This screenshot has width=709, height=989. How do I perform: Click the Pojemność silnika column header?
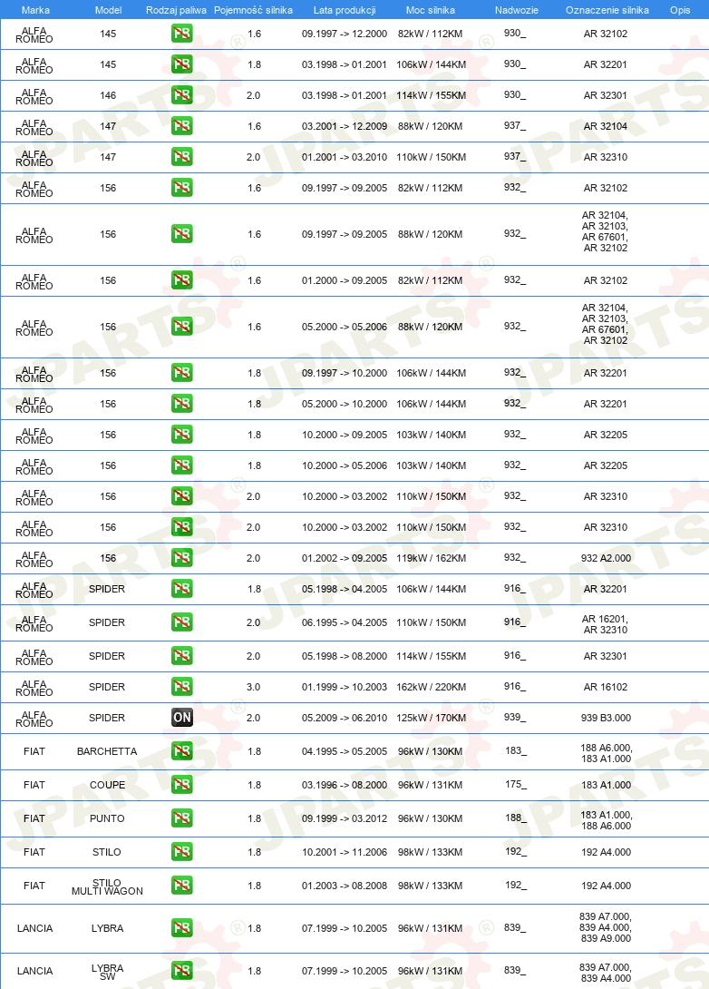[253, 10]
